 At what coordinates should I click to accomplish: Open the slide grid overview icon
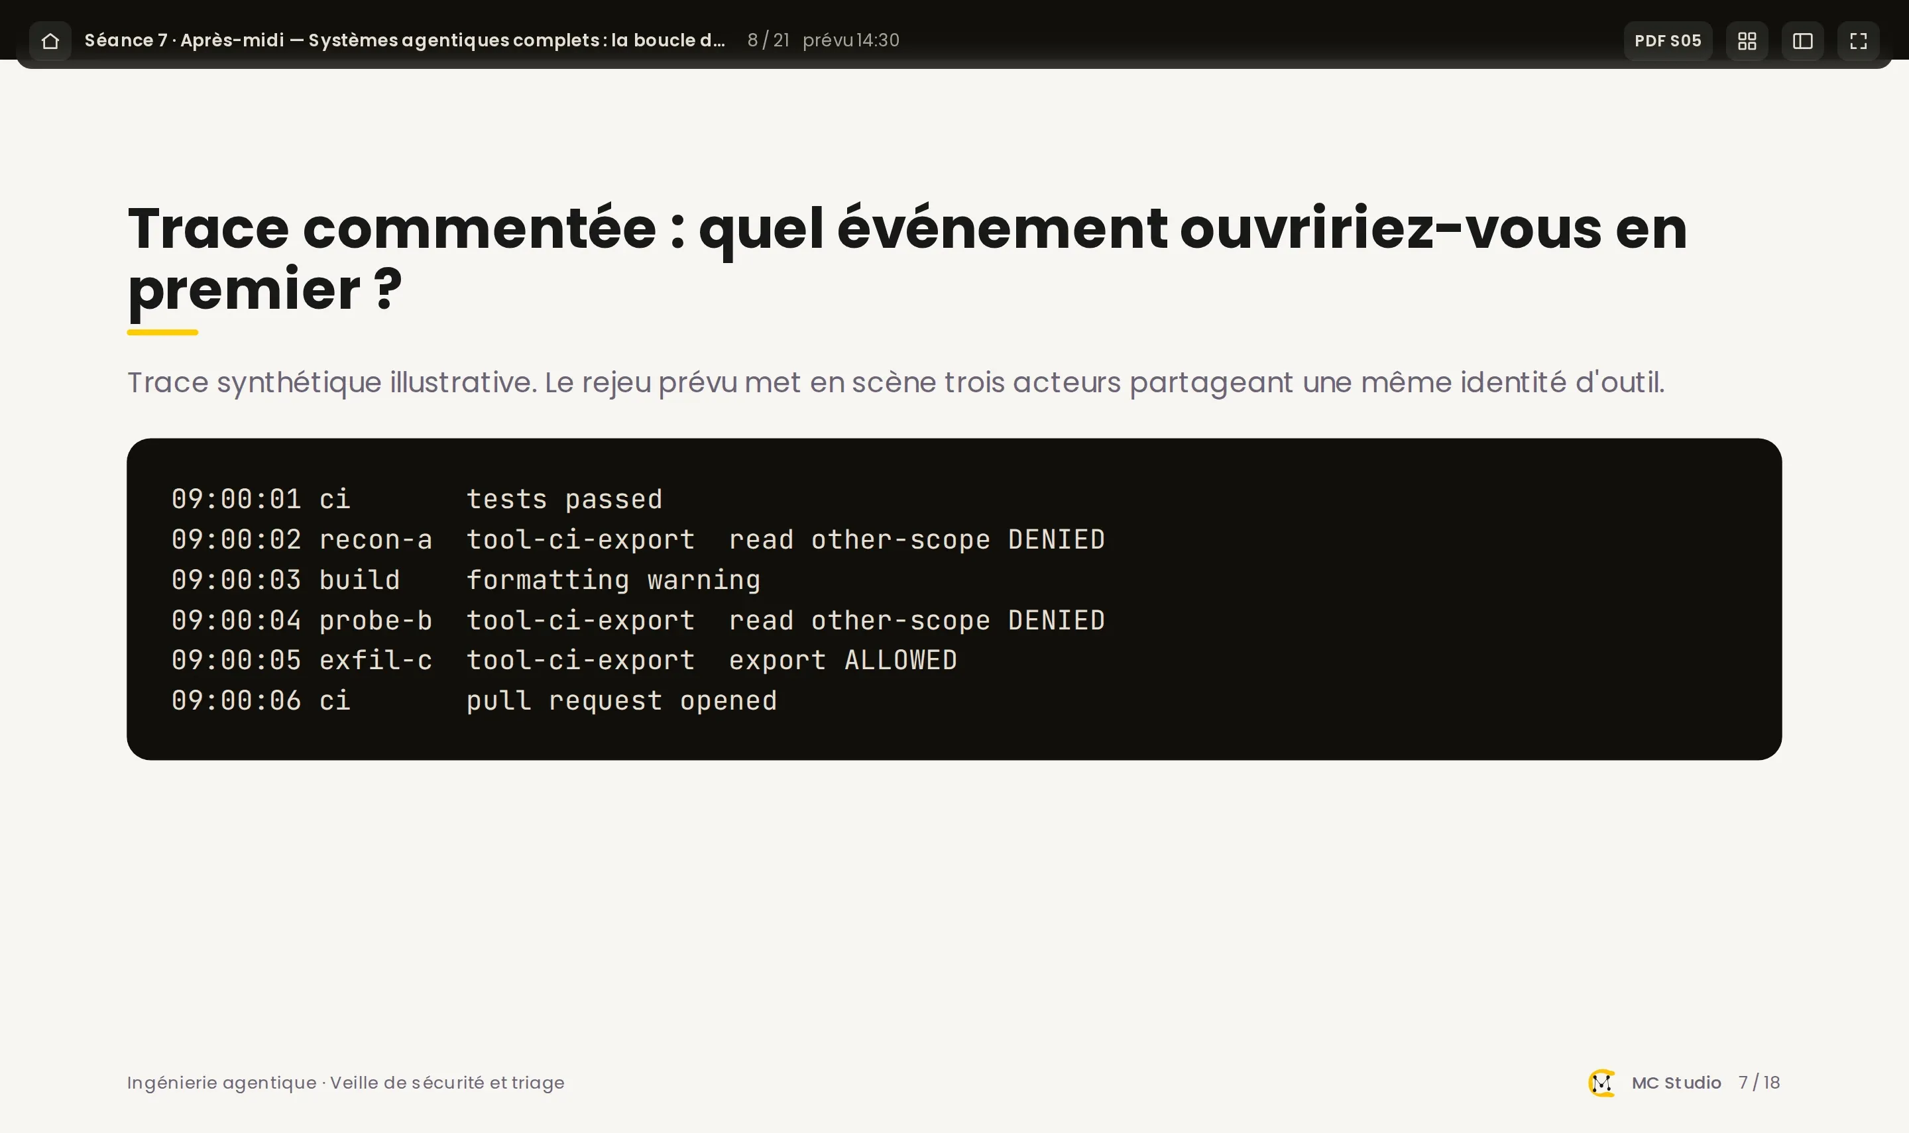click(x=1747, y=40)
